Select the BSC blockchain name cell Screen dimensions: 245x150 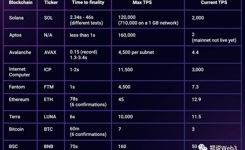[x=14, y=146]
